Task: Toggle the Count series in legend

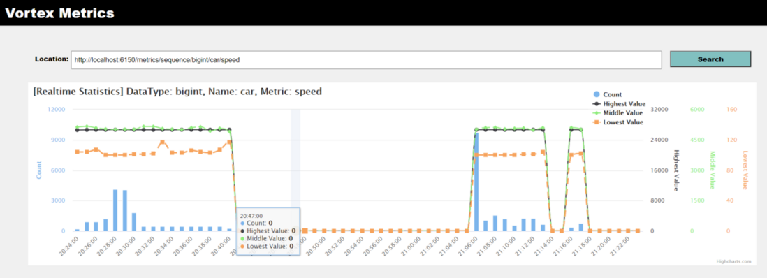Action: click(607, 94)
